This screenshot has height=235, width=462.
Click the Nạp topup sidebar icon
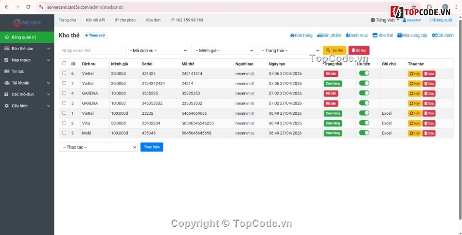tap(6, 60)
